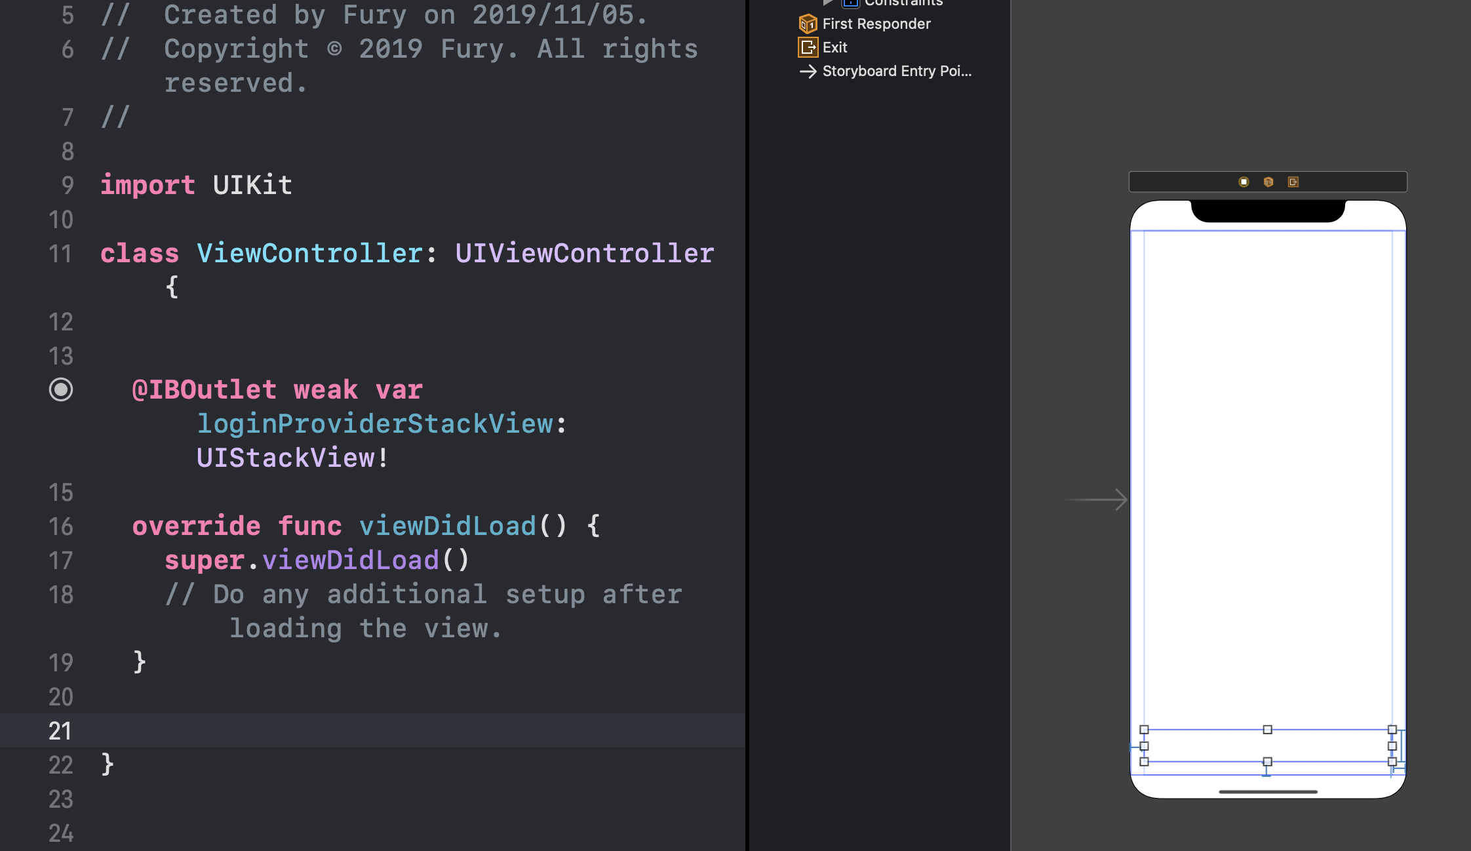Image resolution: width=1471 pixels, height=851 pixels.
Task: Expand the Constraints disclosure triangle
Action: pyautogui.click(x=828, y=2)
